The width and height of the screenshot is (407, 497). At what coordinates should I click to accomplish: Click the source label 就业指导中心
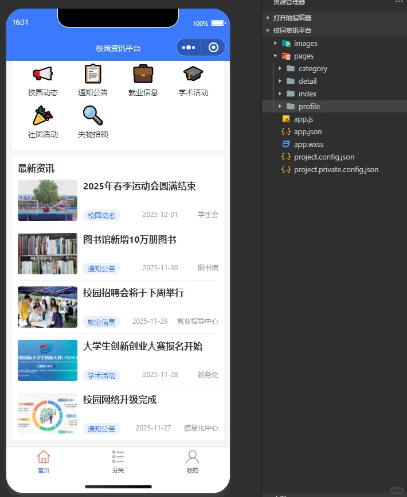click(x=198, y=321)
